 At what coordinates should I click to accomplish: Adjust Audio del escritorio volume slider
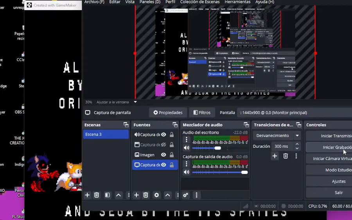[x=217, y=148]
